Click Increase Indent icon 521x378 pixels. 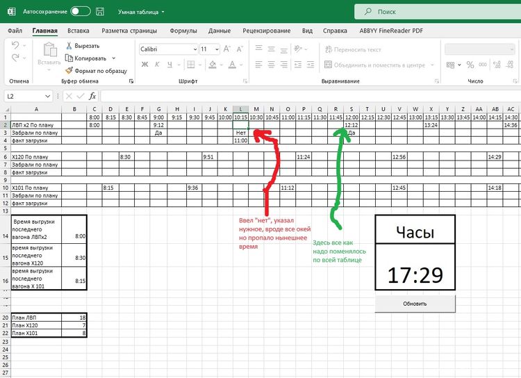[311, 65]
